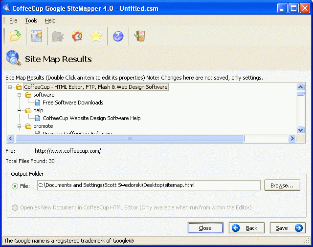Image resolution: width=313 pixels, height=247 pixels.
Task: Click the exit door toolbar icon
Action: point(139,36)
